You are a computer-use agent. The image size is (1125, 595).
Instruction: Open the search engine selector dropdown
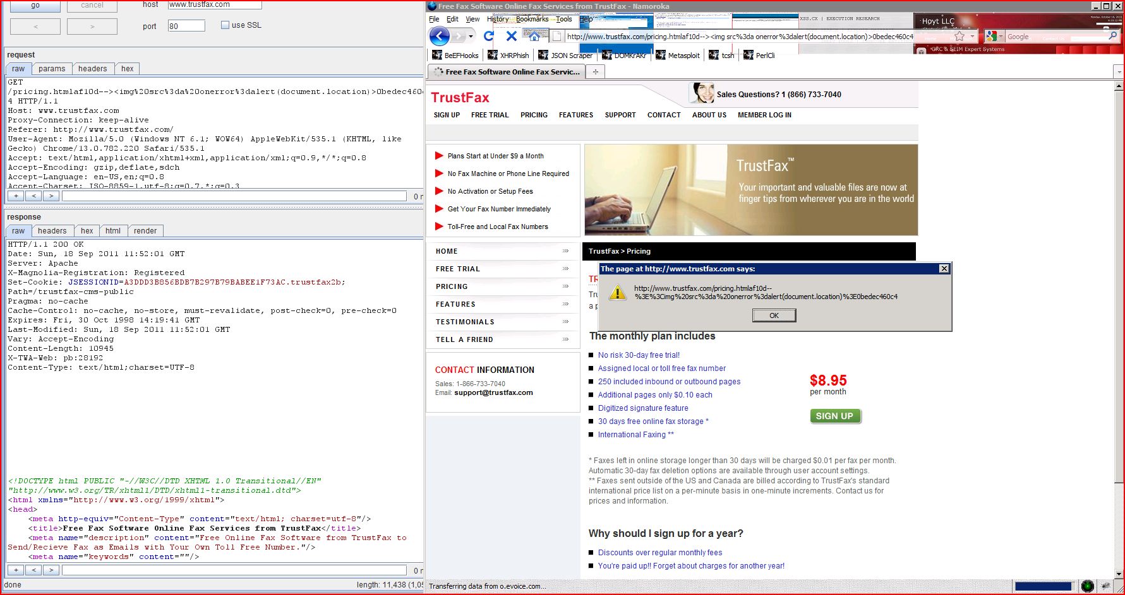click(x=1001, y=37)
